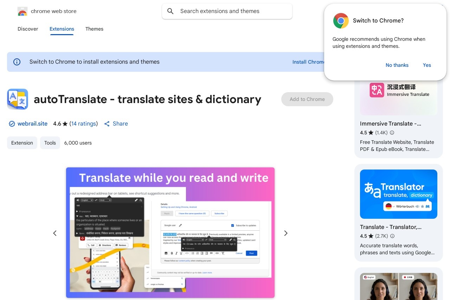450x300 pixels.
Task: Click the info icon beside the 2.7K ratings
Action: point(392,236)
